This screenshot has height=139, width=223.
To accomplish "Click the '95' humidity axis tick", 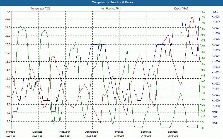I will tap(203, 17).
